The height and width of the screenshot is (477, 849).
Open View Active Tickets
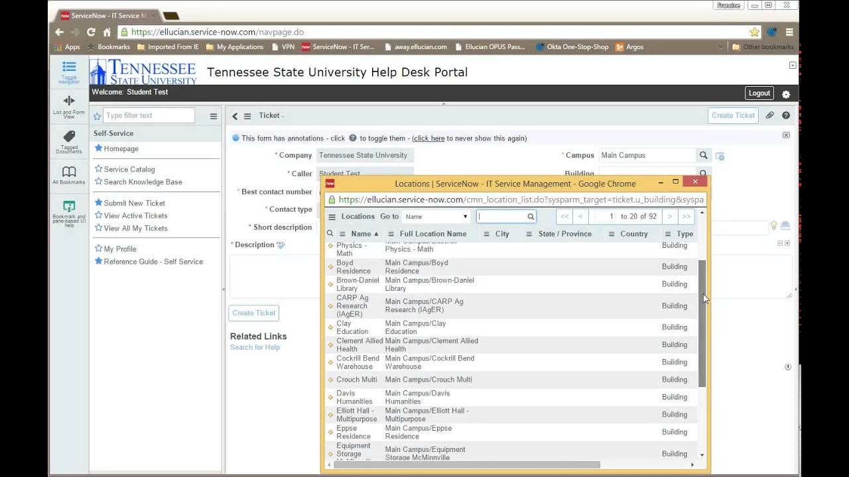(135, 216)
